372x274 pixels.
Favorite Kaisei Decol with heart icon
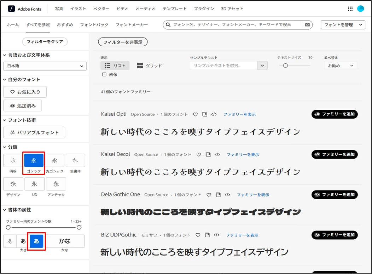pos(199,155)
